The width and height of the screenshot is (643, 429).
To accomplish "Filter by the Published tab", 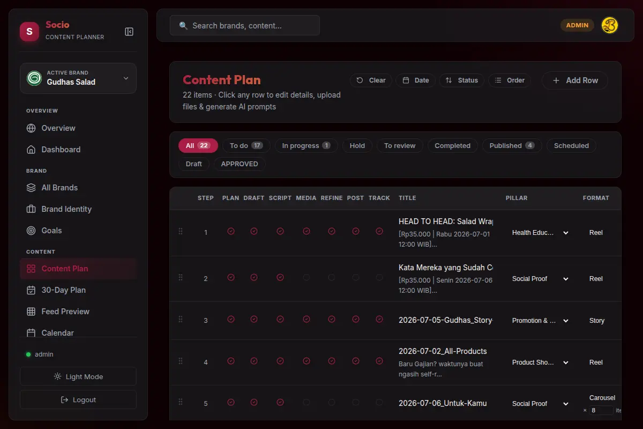I will pyautogui.click(x=512, y=146).
